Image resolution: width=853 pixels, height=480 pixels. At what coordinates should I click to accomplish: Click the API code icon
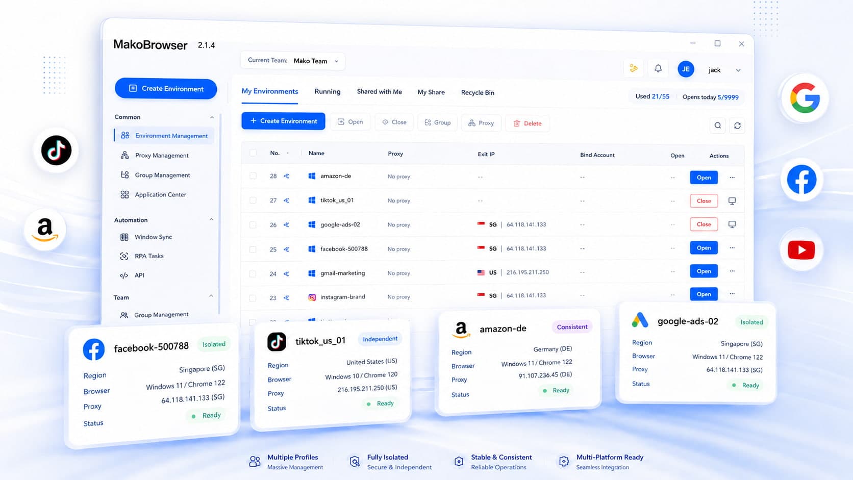tap(124, 275)
